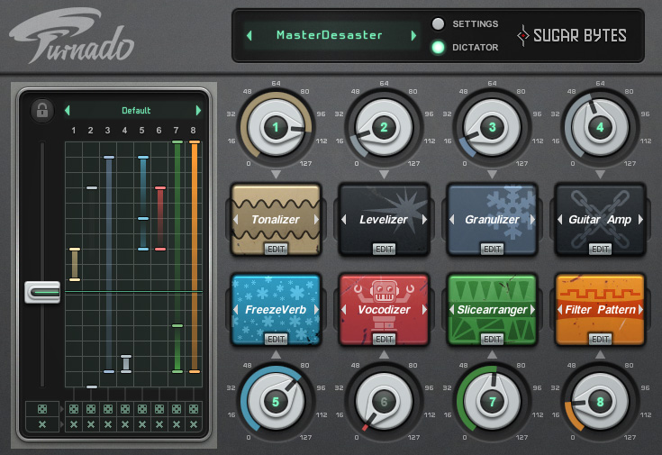This screenshot has width=662, height=455.
Task: Click the Dictator master fader handle
Action: pyautogui.click(x=42, y=292)
